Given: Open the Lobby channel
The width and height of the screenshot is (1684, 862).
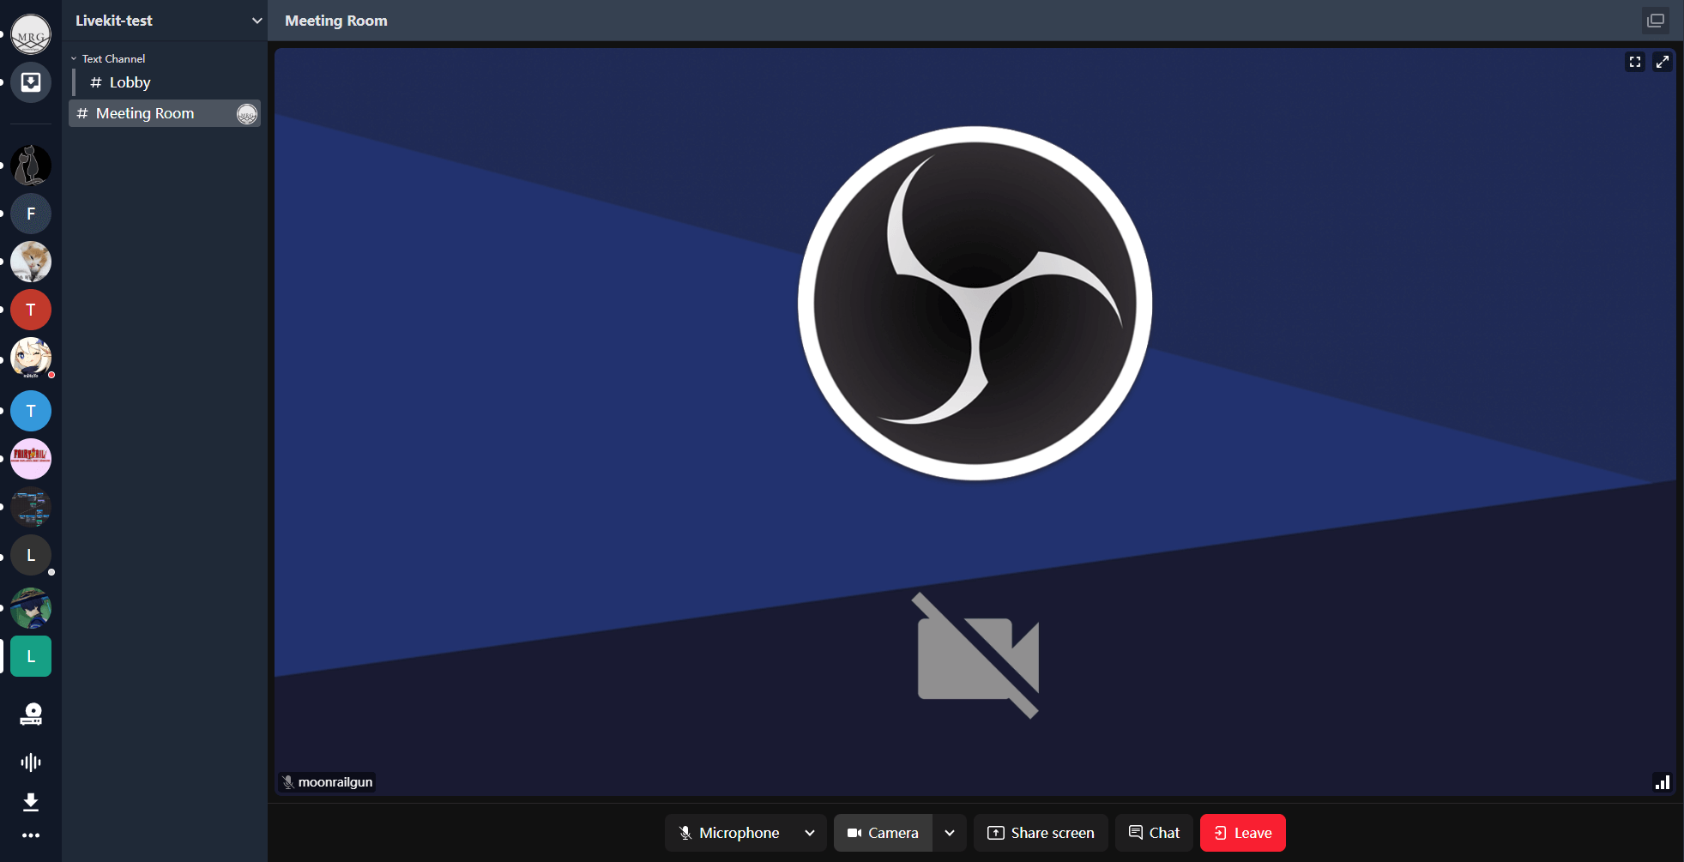Looking at the screenshot, I should click(x=168, y=82).
